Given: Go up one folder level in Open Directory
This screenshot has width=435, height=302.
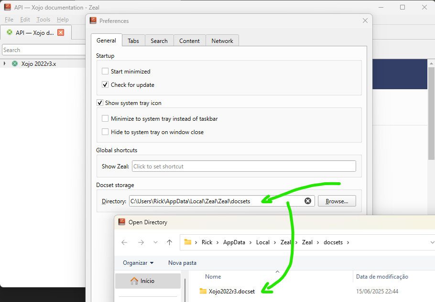Looking at the screenshot, I should [170, 242].
